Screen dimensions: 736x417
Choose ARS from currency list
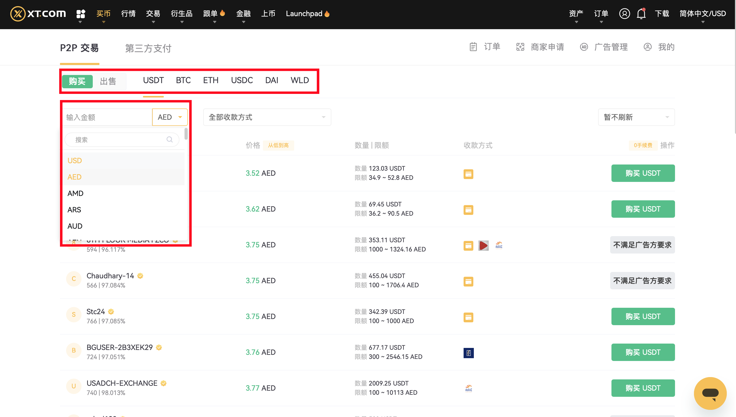124,210
